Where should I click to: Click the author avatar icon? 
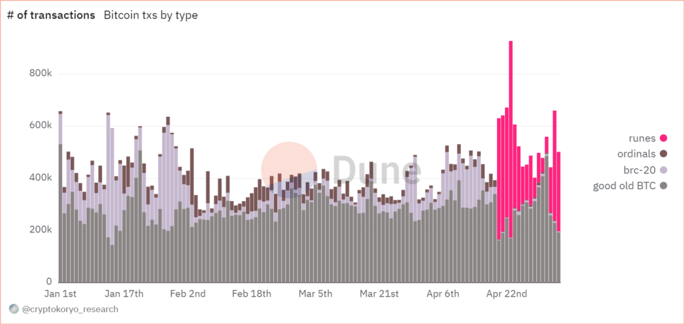[14, 309]
